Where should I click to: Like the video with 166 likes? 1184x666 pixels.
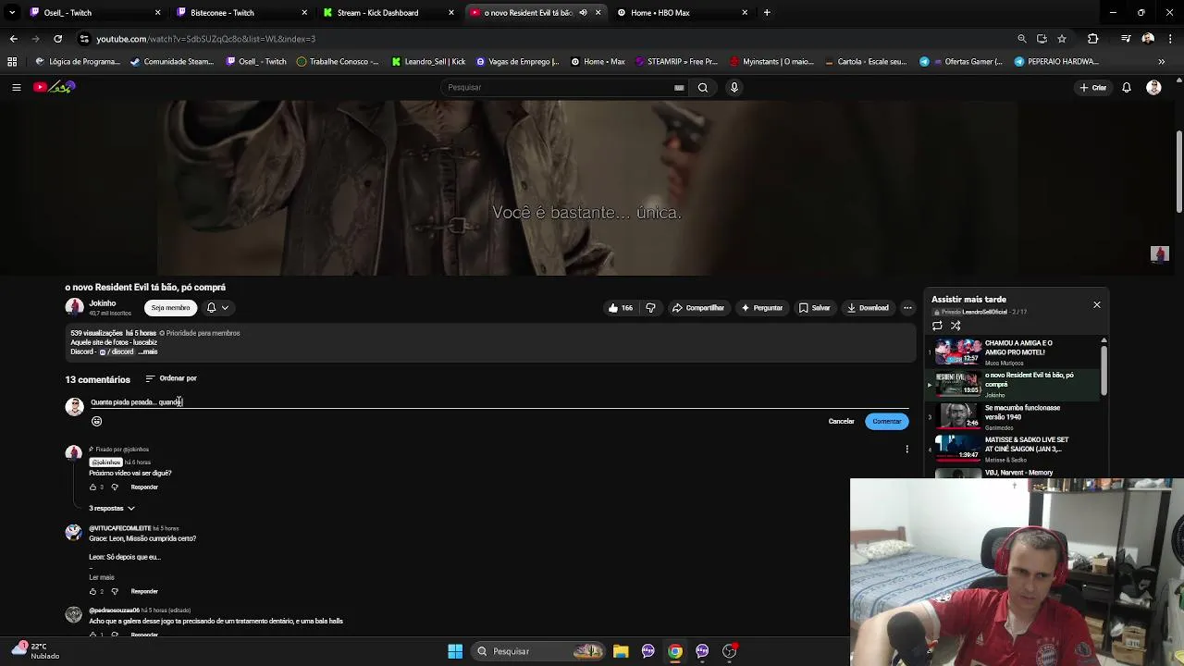(621, 308)
